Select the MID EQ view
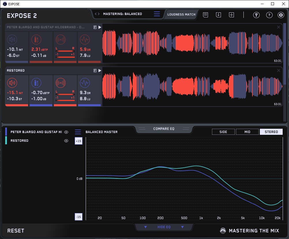Viewport: 289px width, 239px height. click(x=247, y=132)
